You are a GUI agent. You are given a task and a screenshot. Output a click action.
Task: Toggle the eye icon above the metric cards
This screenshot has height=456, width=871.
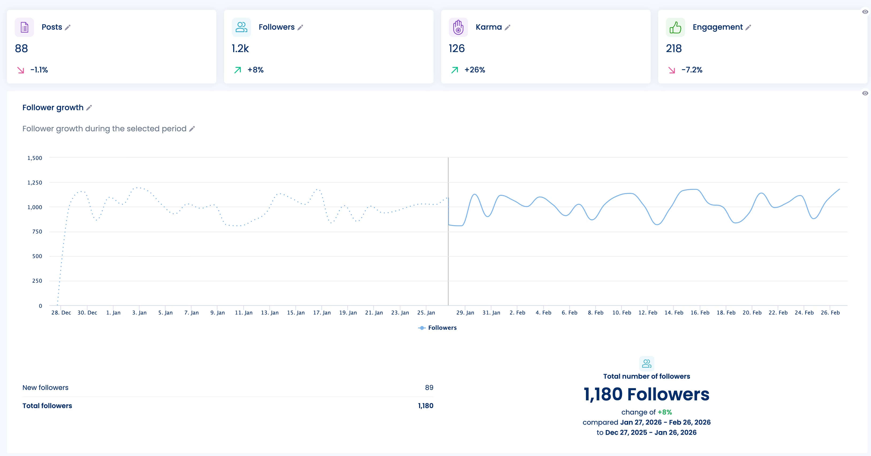(x=865, y=12)
